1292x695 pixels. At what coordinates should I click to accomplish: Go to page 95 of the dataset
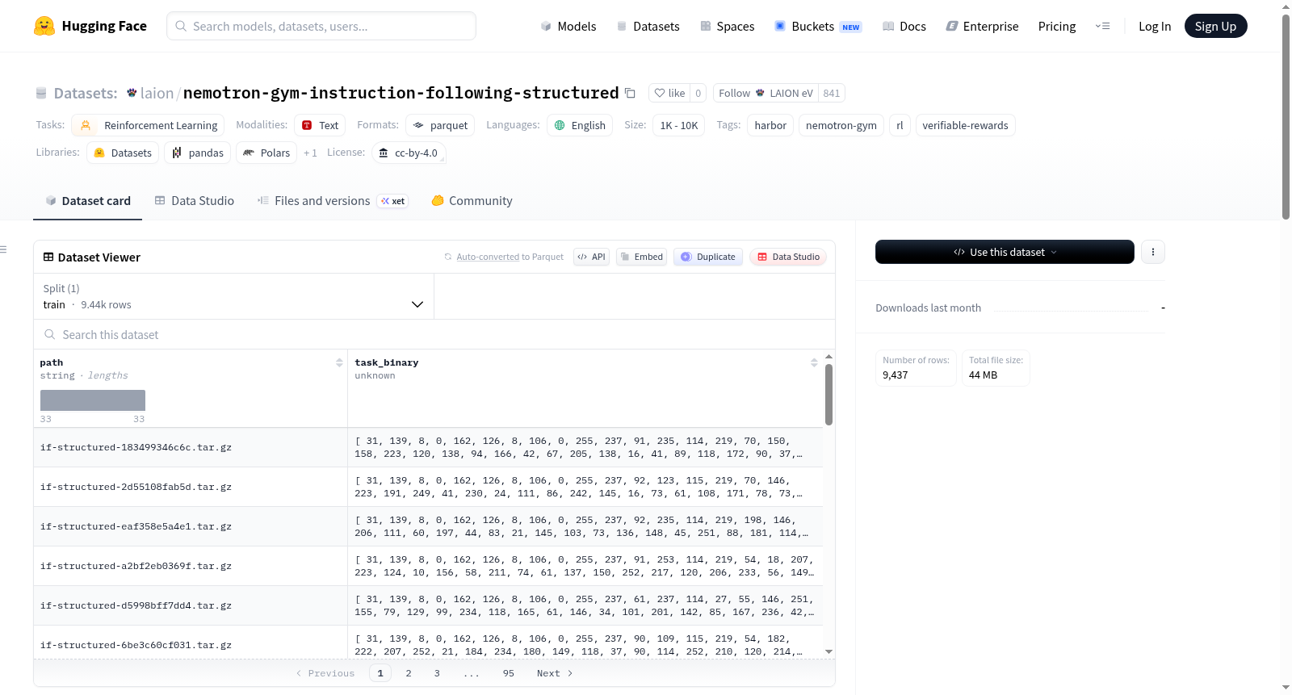click(x=508, y=673)
